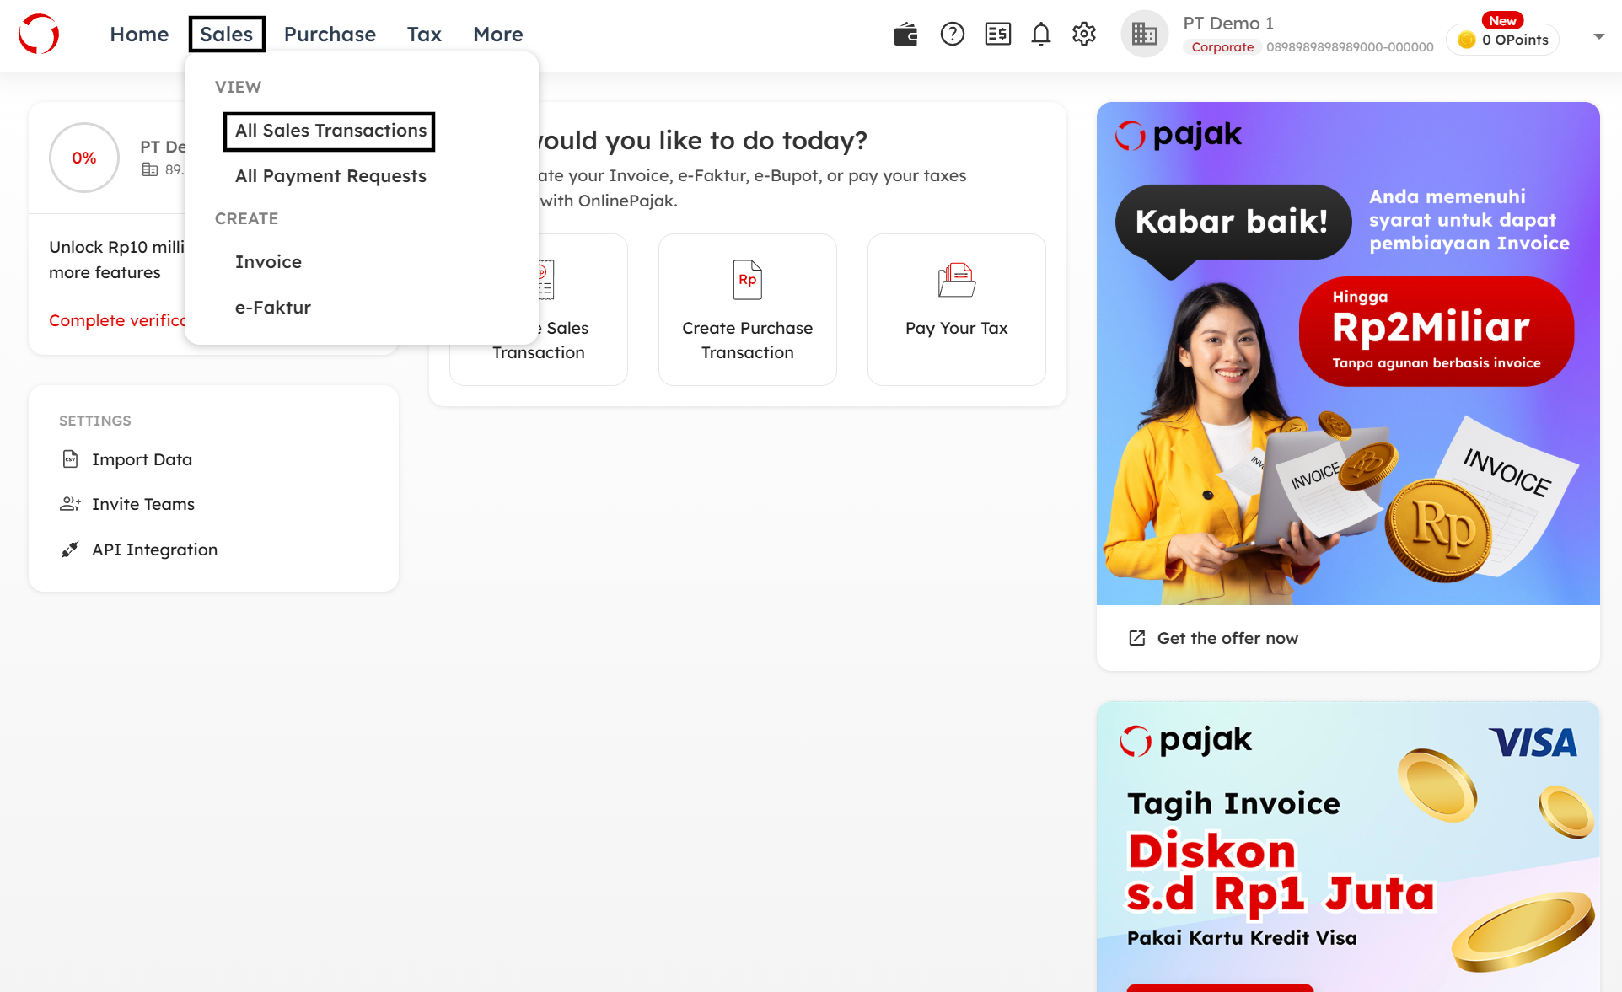Expand the More menu
The image size is (1622, 992).
pyautogui.click(x=497, y=35)
